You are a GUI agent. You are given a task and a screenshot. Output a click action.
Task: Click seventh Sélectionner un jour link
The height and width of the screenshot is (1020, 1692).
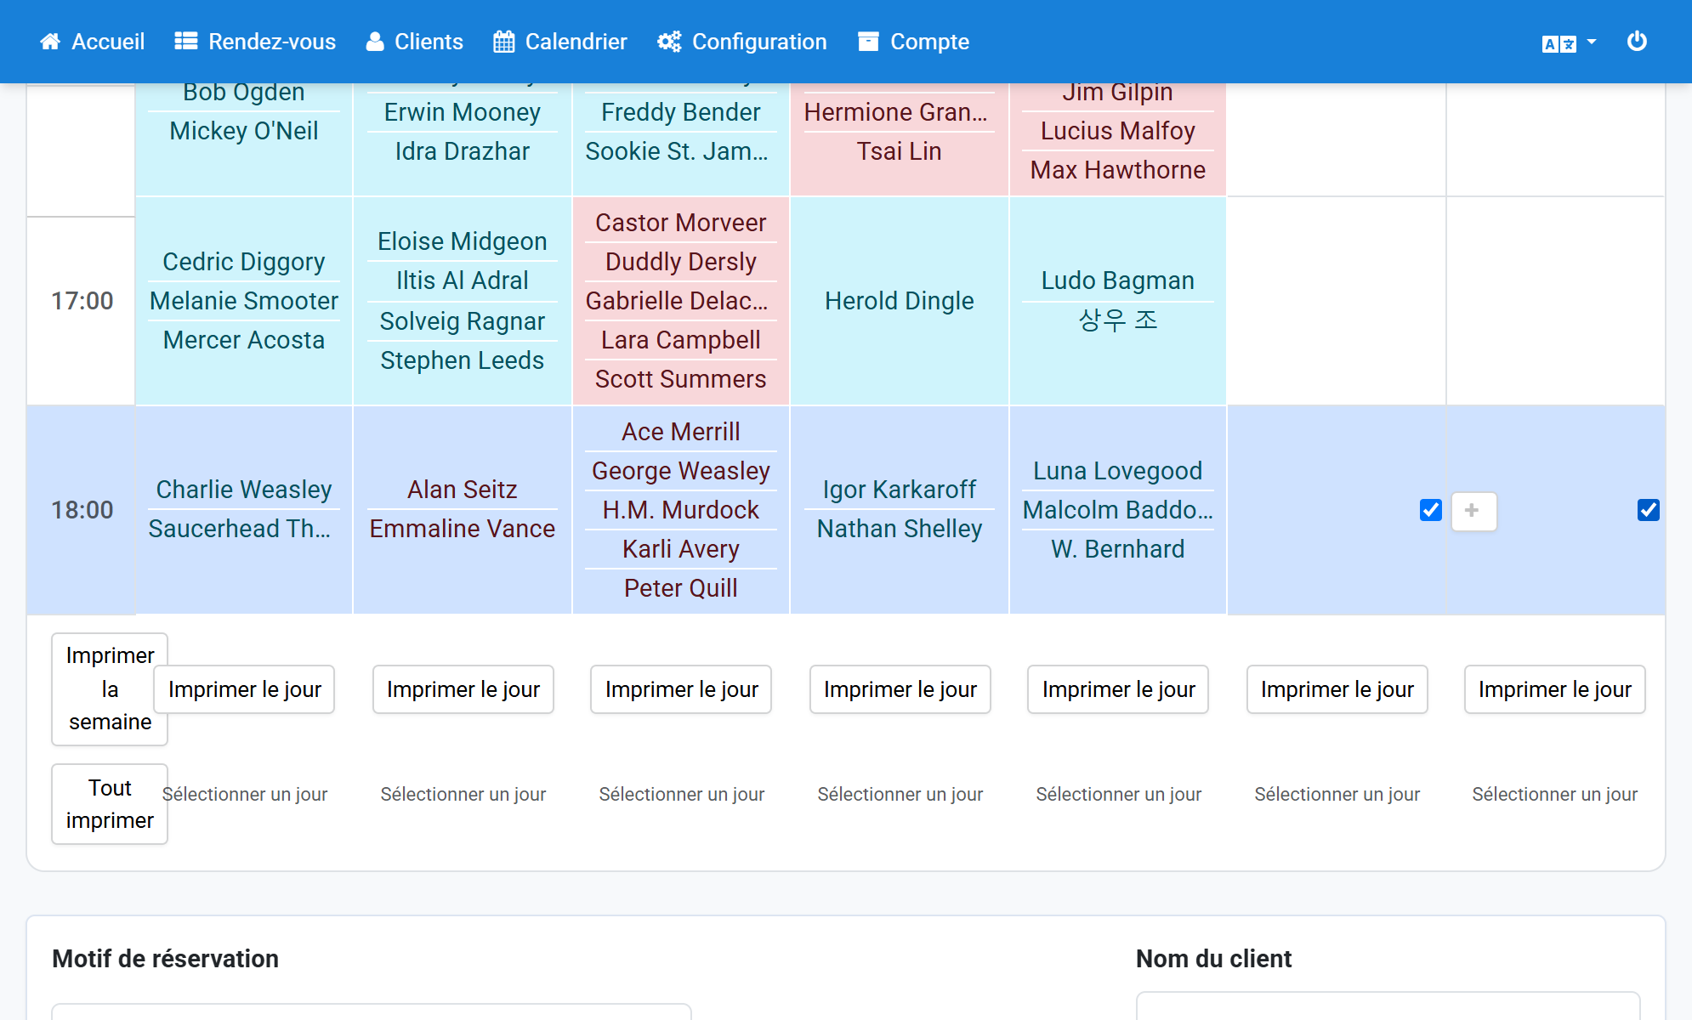click(x=1555, y=794)
